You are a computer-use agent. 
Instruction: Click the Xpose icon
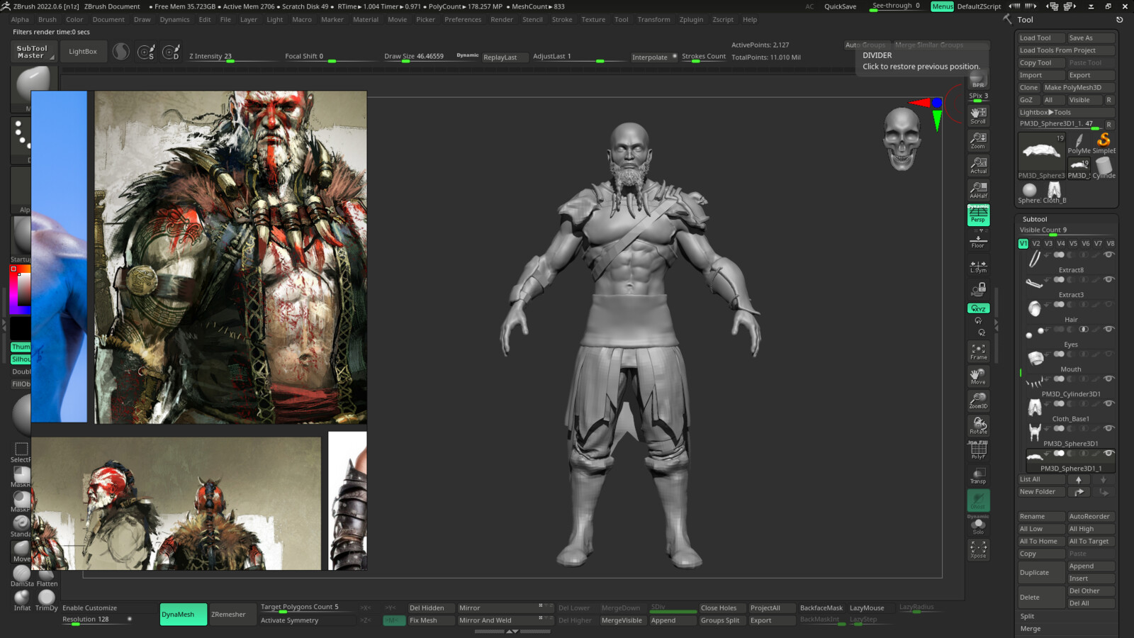(x=978, y=550)
